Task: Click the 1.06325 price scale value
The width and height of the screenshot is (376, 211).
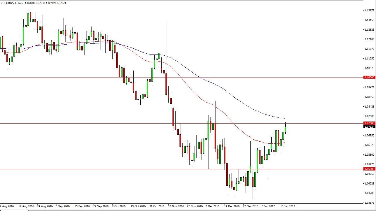Action: click(369, 144)
